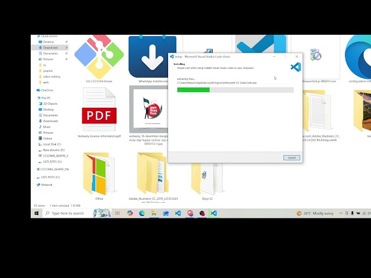The image size is (371, 278).
Task: Close the VS Code Setup dialog
Action: tap(297, 57)
